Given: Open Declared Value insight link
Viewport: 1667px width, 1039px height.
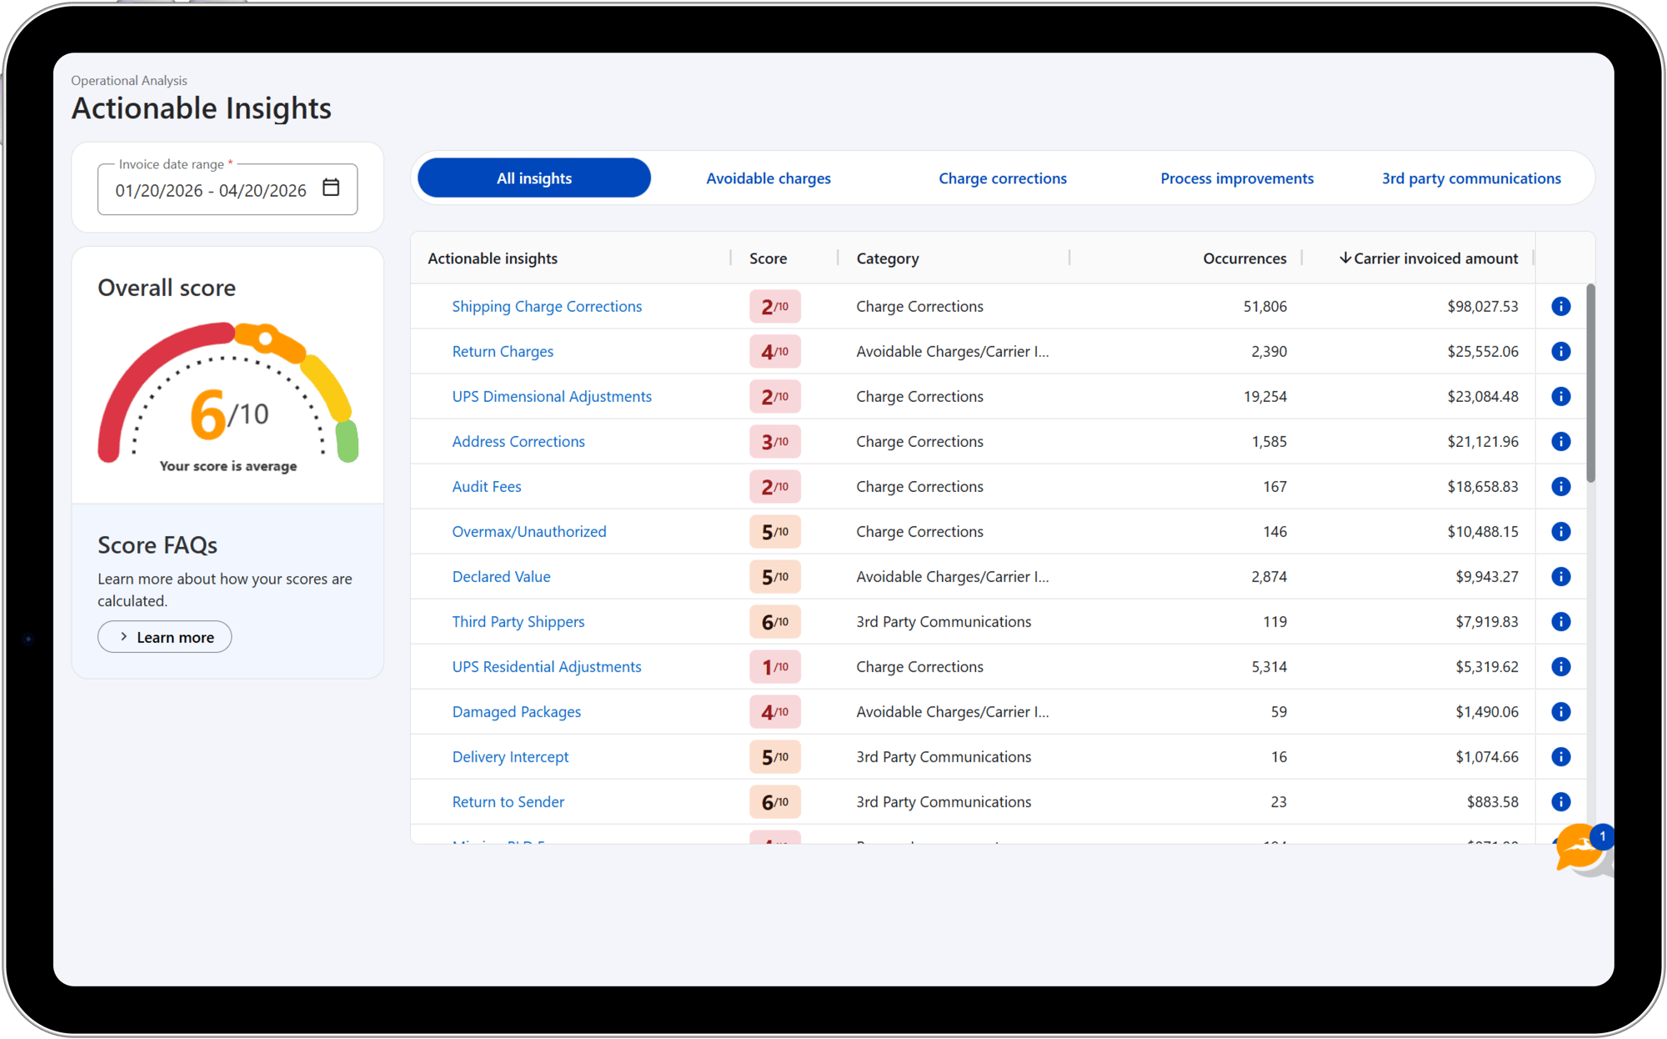Looking at the screenshot, I should 501,576.
